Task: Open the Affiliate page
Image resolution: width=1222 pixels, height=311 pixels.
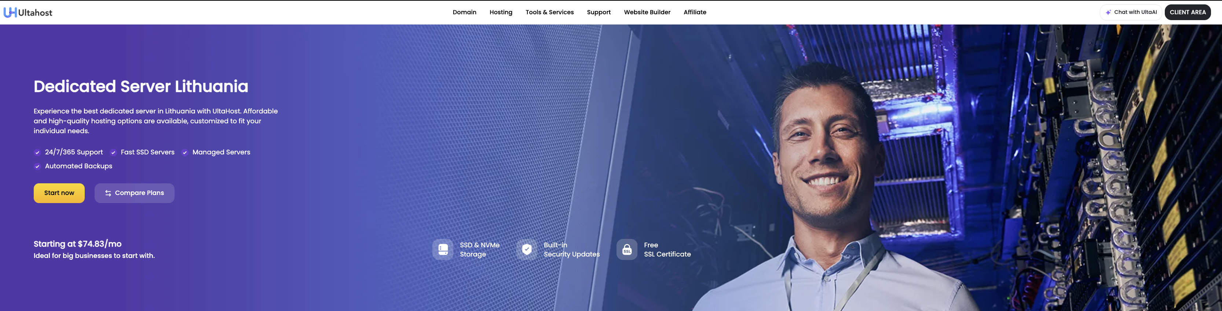Action: pyautogui.click(x=695, y=12)
